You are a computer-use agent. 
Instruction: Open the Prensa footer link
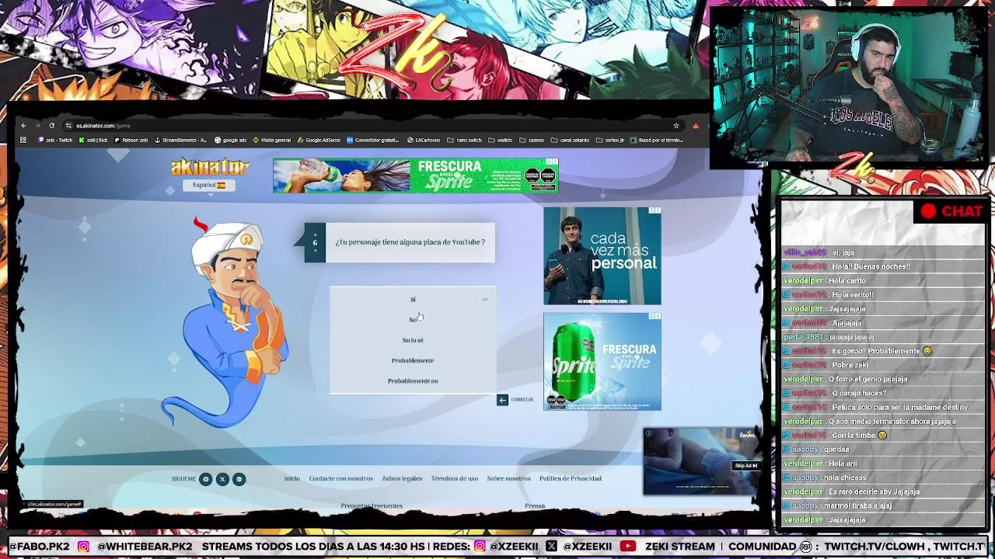[x=535, y=505]
